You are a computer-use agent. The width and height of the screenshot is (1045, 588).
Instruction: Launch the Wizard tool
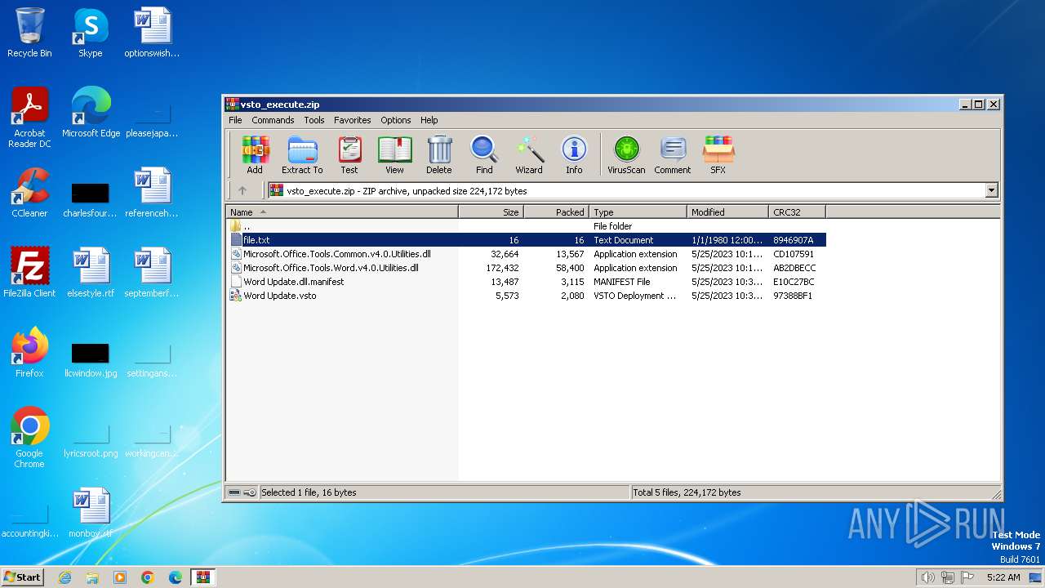point(529,155)
